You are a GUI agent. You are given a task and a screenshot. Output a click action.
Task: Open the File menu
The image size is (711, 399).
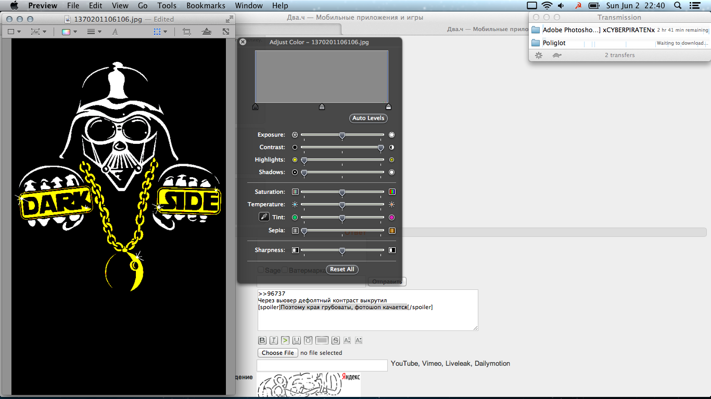coord(73,6)
